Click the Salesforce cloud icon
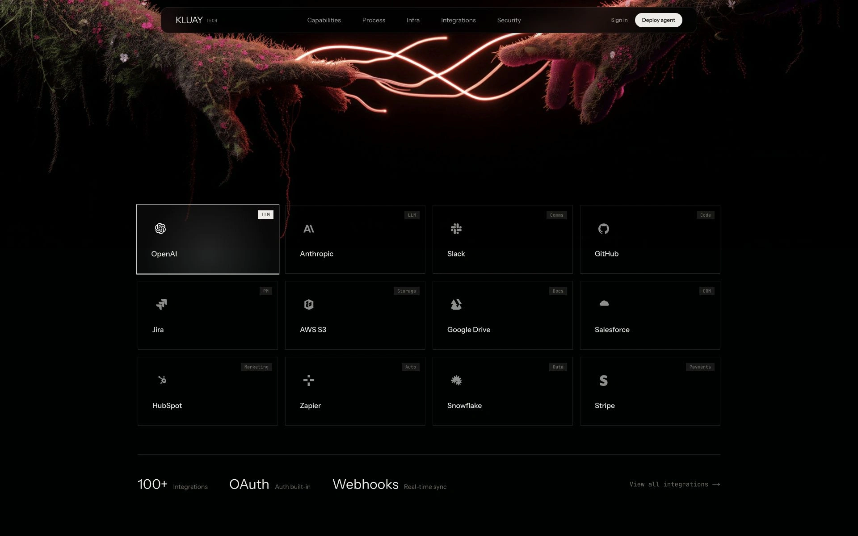This screenshot has width=858, height=536. 604,303
